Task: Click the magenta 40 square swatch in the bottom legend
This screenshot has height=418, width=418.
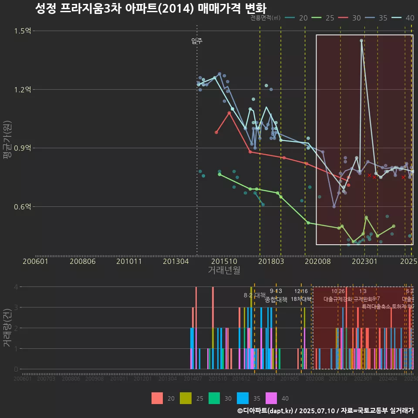Action: tap(271, 398)
